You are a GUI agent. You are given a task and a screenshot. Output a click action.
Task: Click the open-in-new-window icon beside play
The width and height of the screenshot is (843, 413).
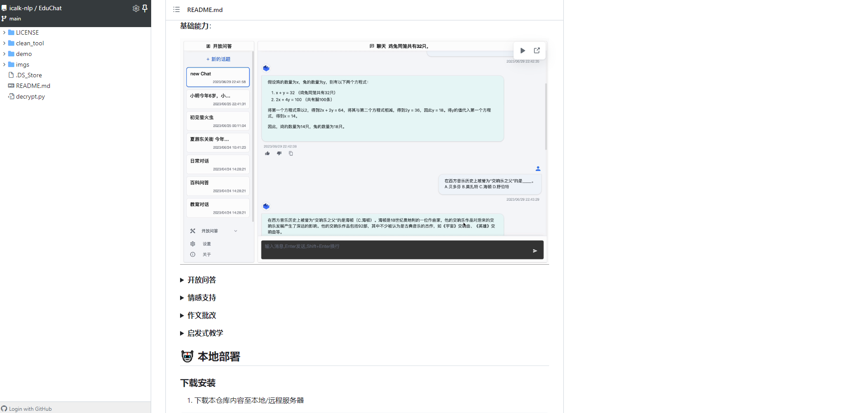[537, 50]
